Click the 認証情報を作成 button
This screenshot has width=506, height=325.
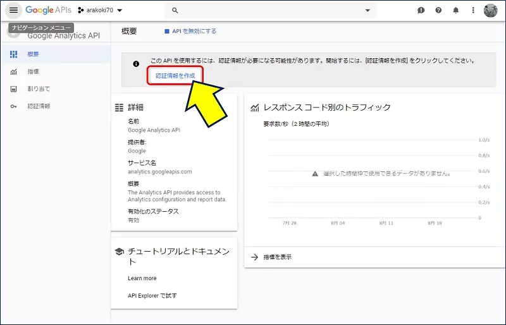coord(175,76)
